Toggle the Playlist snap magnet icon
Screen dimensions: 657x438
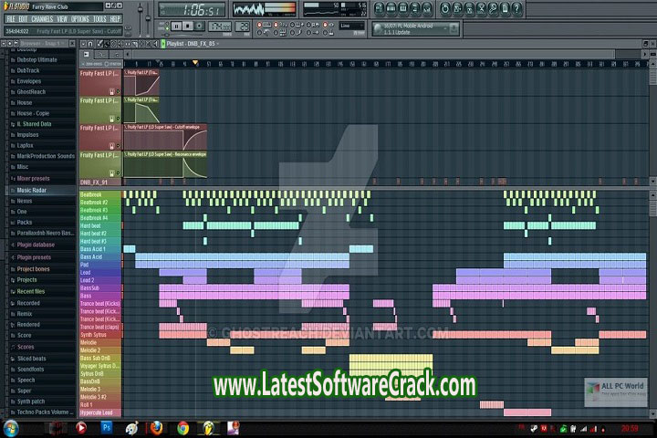(x=90, y=44)
